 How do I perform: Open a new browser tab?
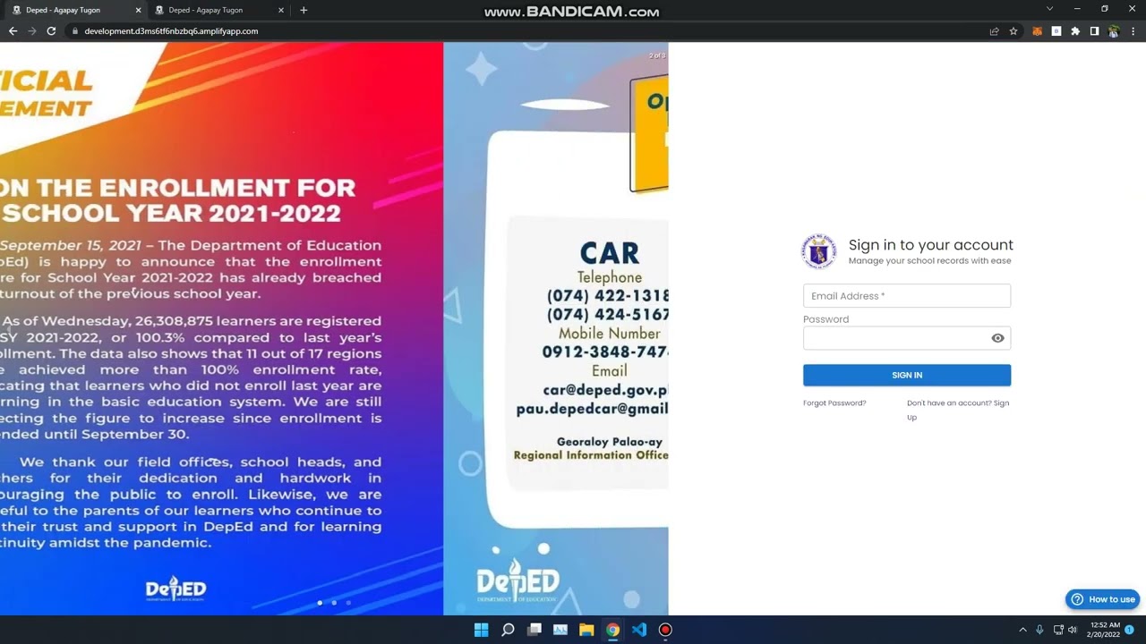point(304,10)
